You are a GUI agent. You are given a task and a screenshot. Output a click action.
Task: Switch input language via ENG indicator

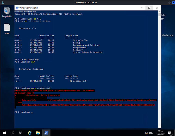click(x=151, y=133)
